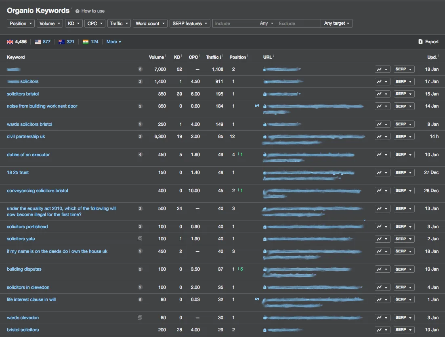Open the Volume filter dropdown
Viewport: 445px width, 337px height.
point(50,23)
